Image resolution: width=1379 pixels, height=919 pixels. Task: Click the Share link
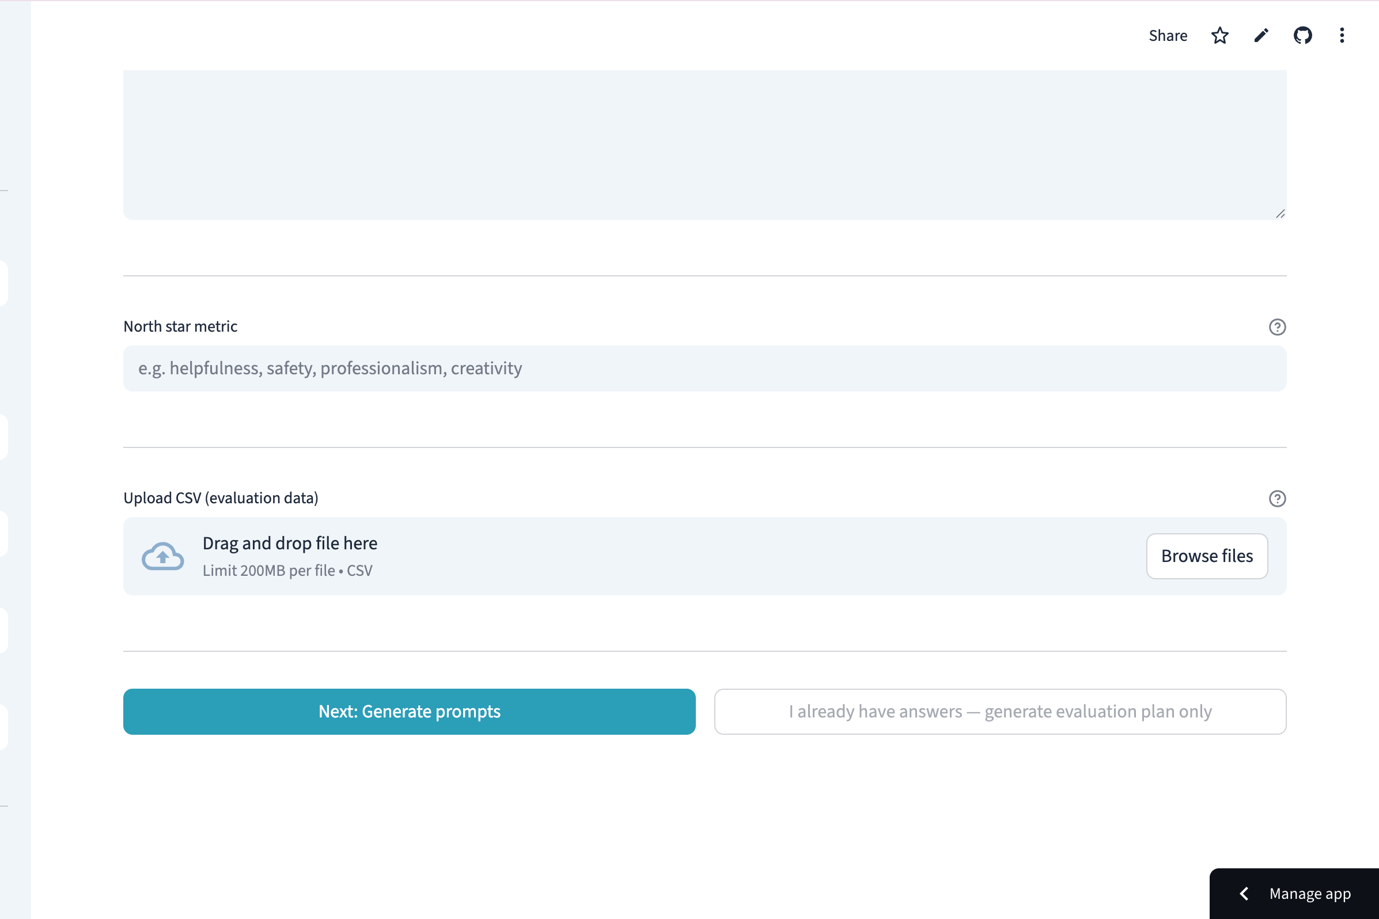[1168, 36]
